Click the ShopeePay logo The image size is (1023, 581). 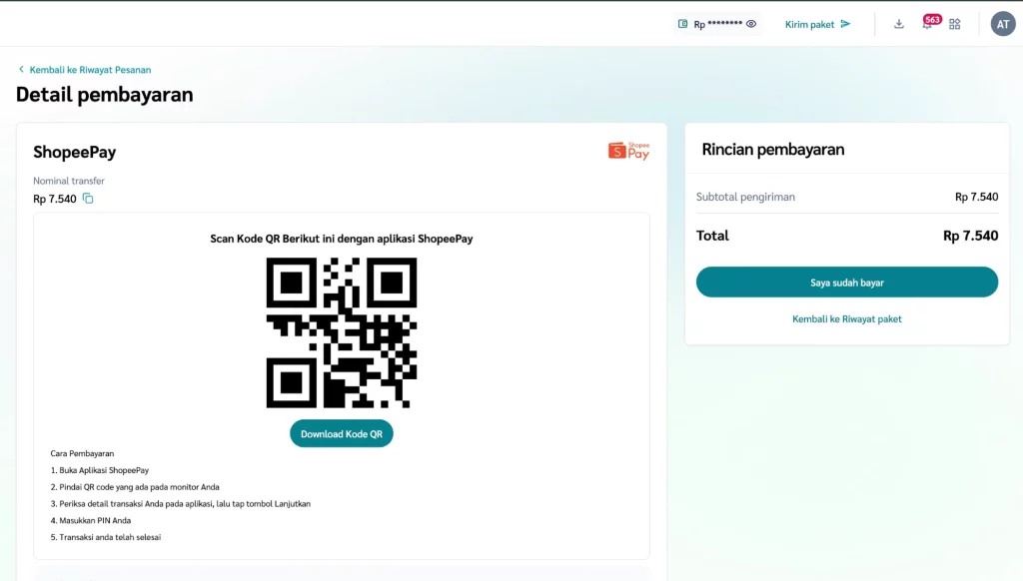(628, 151)
